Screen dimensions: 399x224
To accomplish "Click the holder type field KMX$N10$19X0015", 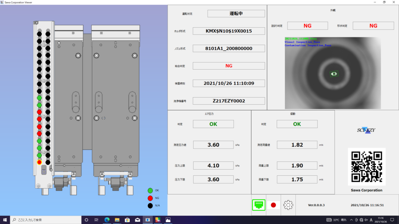I will [x=229, y=31].
